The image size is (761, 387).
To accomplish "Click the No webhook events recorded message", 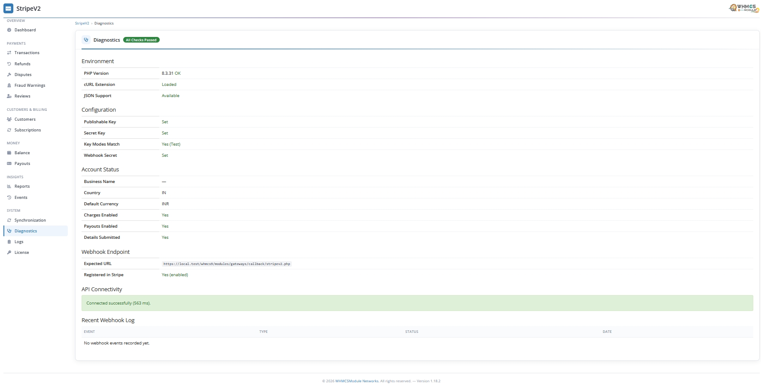I will pyautogui.click(x=117, y=343).
